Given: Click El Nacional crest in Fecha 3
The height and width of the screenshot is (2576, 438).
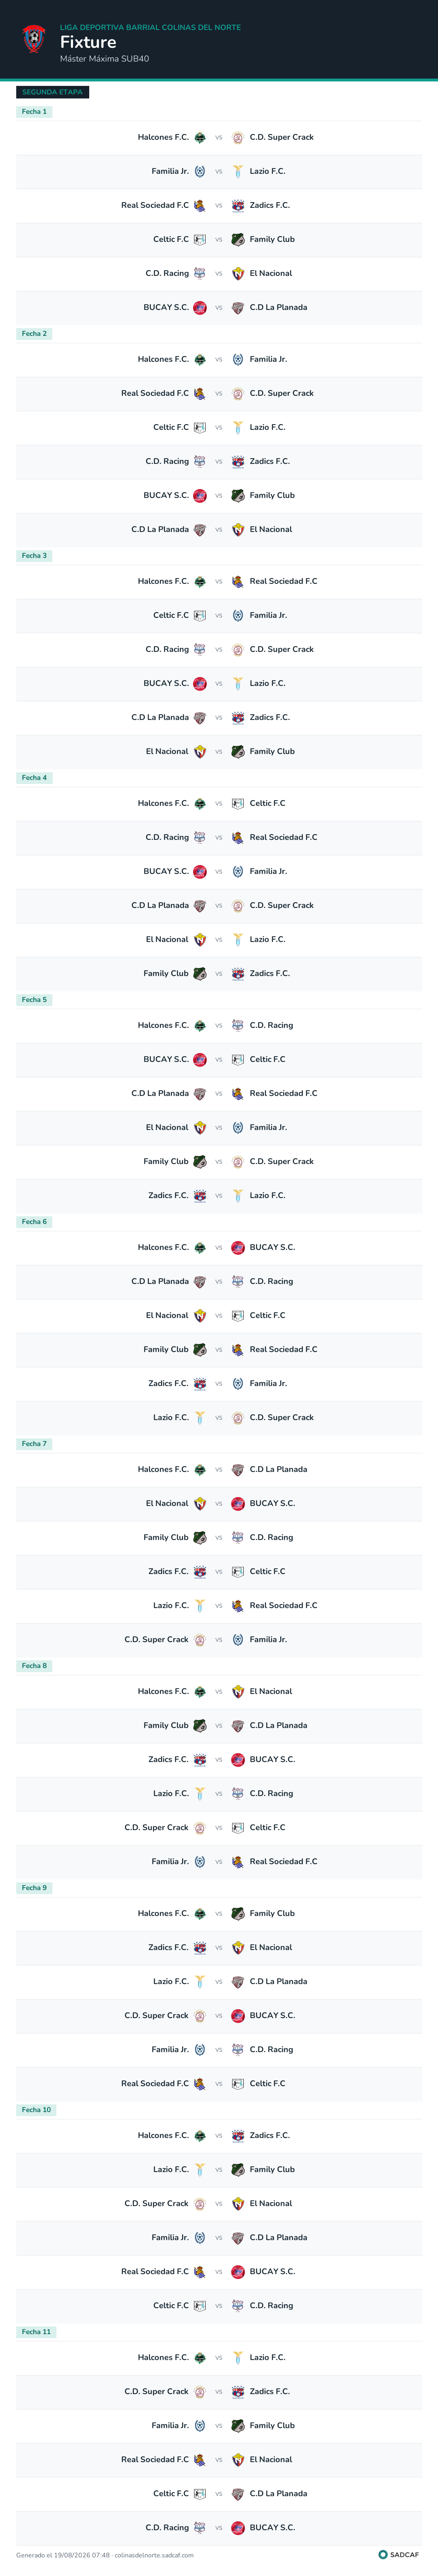Looking at the screenshot, I should pyautogui.click(x=200, y=751).
